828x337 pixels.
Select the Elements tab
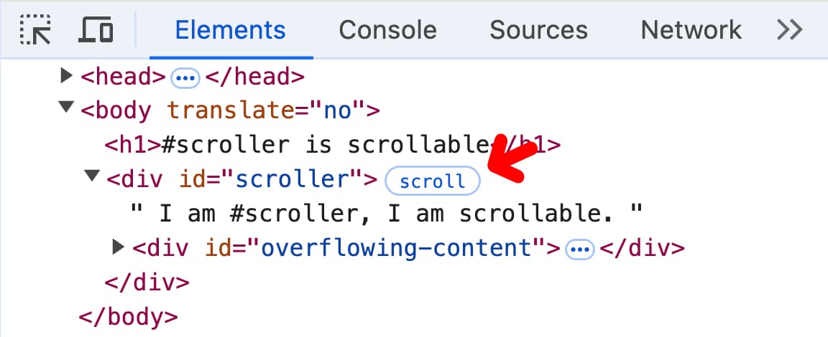pos(230,30)
